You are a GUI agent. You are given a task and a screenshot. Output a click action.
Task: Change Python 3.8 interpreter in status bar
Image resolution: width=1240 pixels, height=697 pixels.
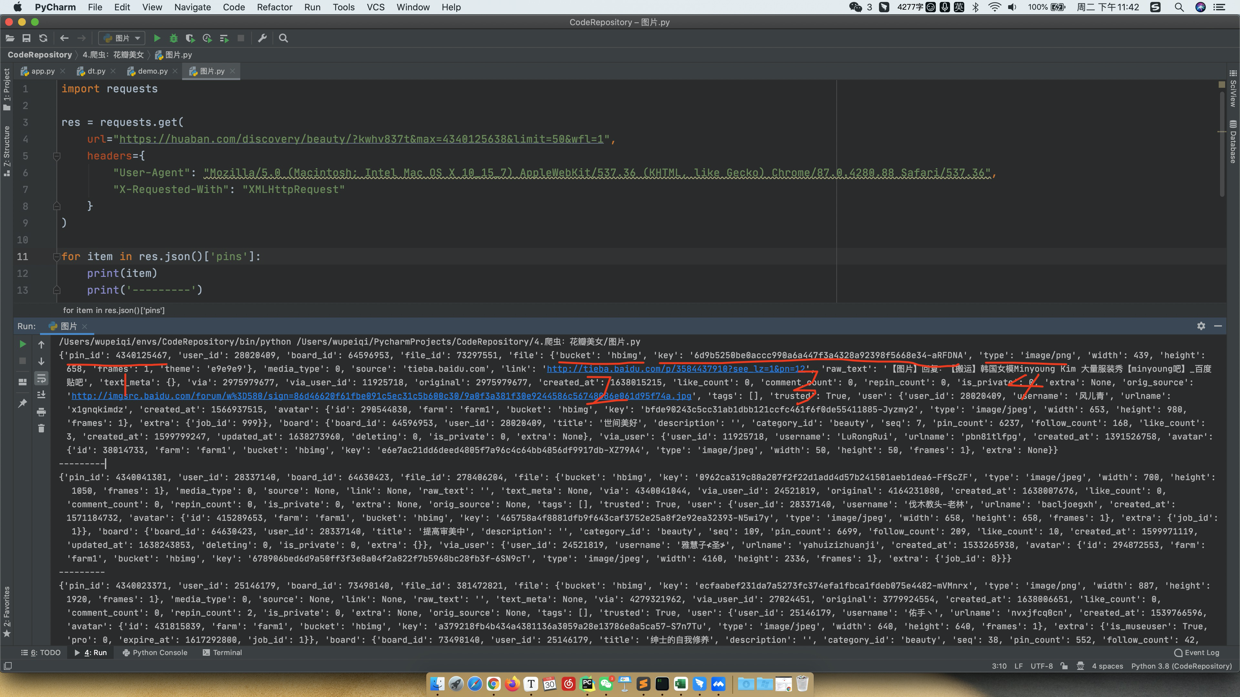(x=1181, y=666)
